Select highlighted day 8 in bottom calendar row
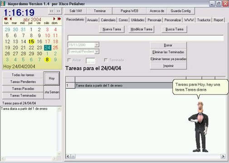This screenshot has width=229, height=163. [47, 60]
